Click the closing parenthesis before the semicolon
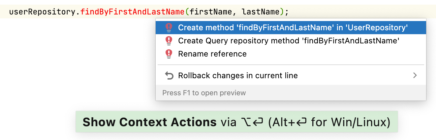 (x=282, y=12)
